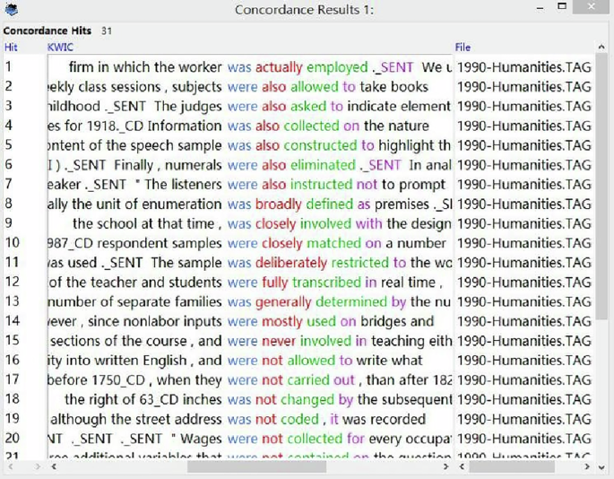The height and width of the screenshot is (479, 614).
Task: Click file name in row 1
Action: coord(524,67)
